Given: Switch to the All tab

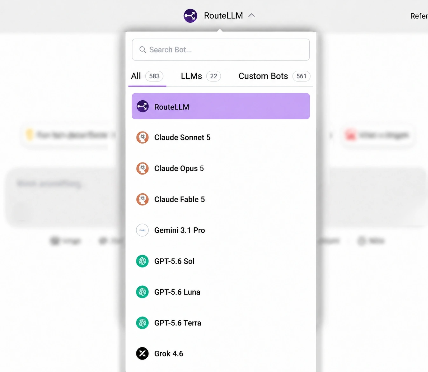Looking at the screenshot, I should click(x=147, y=76).
